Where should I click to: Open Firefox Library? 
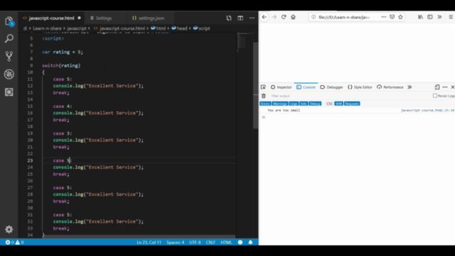[420, 17]
